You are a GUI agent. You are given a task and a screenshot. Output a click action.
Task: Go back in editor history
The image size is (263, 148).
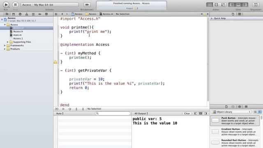62,14
